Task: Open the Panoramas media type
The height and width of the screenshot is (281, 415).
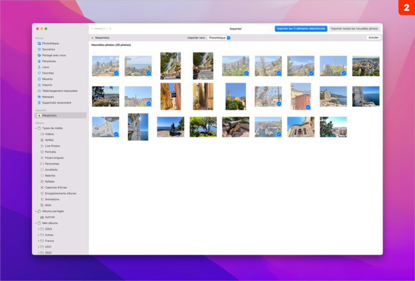Action: point(52,164)
